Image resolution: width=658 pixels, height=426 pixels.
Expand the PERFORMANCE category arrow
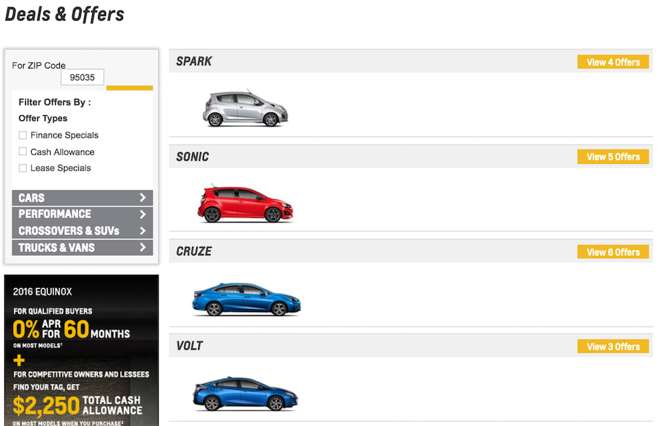coord(143,214)
